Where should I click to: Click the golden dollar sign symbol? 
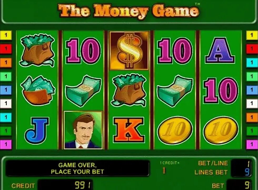[x=129, y=51]
